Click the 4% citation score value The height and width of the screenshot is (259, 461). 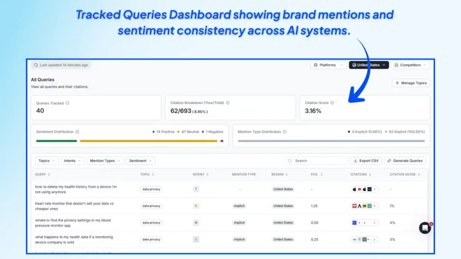(x=393, y=223)
